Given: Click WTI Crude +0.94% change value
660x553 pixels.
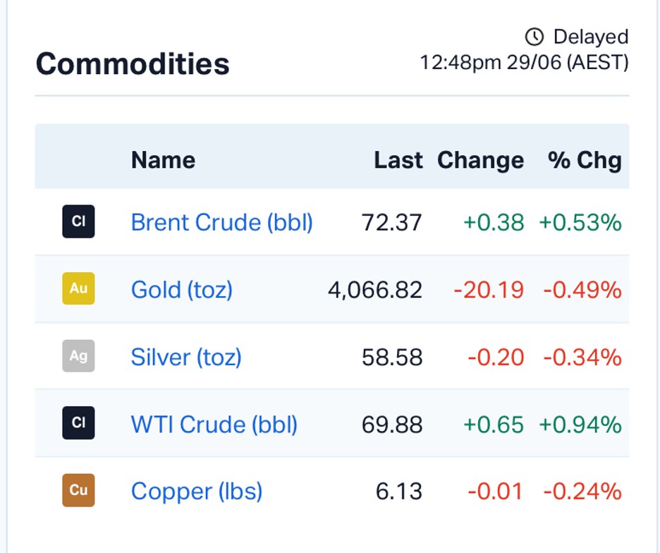Looking at the screenshot, I should tap(580, 424).
